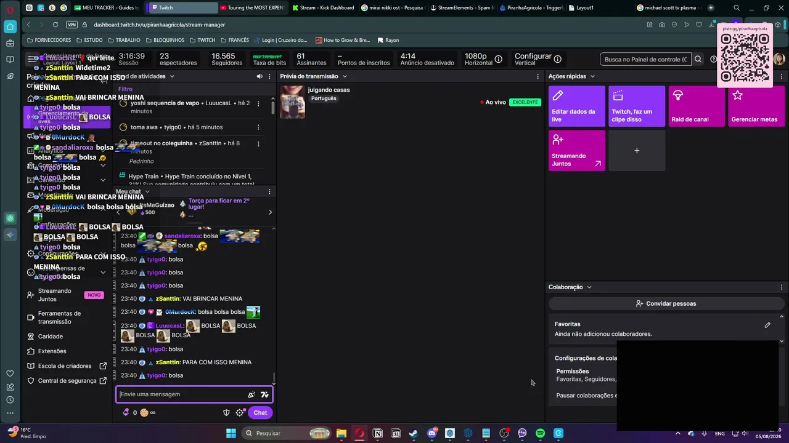Screen dimensions: 789x443
Task: Open the Colaboração panel three-dot menu
Action: 782,287
